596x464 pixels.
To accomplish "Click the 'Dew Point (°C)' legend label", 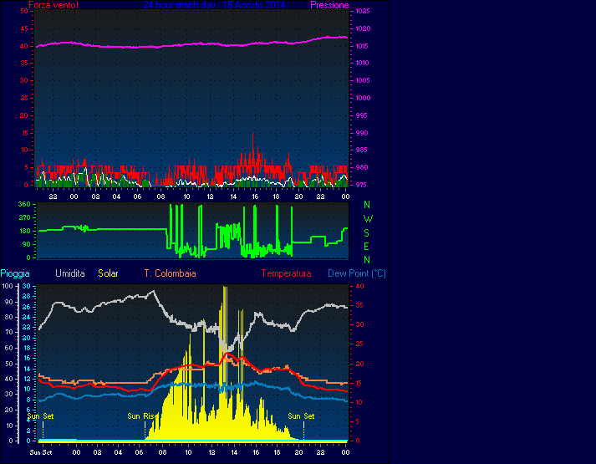I will coord(357,273).
